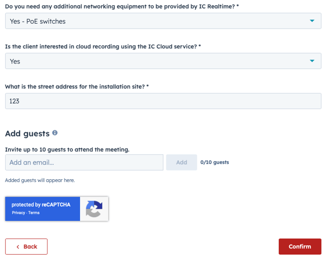Open the reCAPTCHA Privacy link
Viewport: 325px width, 263px height.
tap(18, 213)
